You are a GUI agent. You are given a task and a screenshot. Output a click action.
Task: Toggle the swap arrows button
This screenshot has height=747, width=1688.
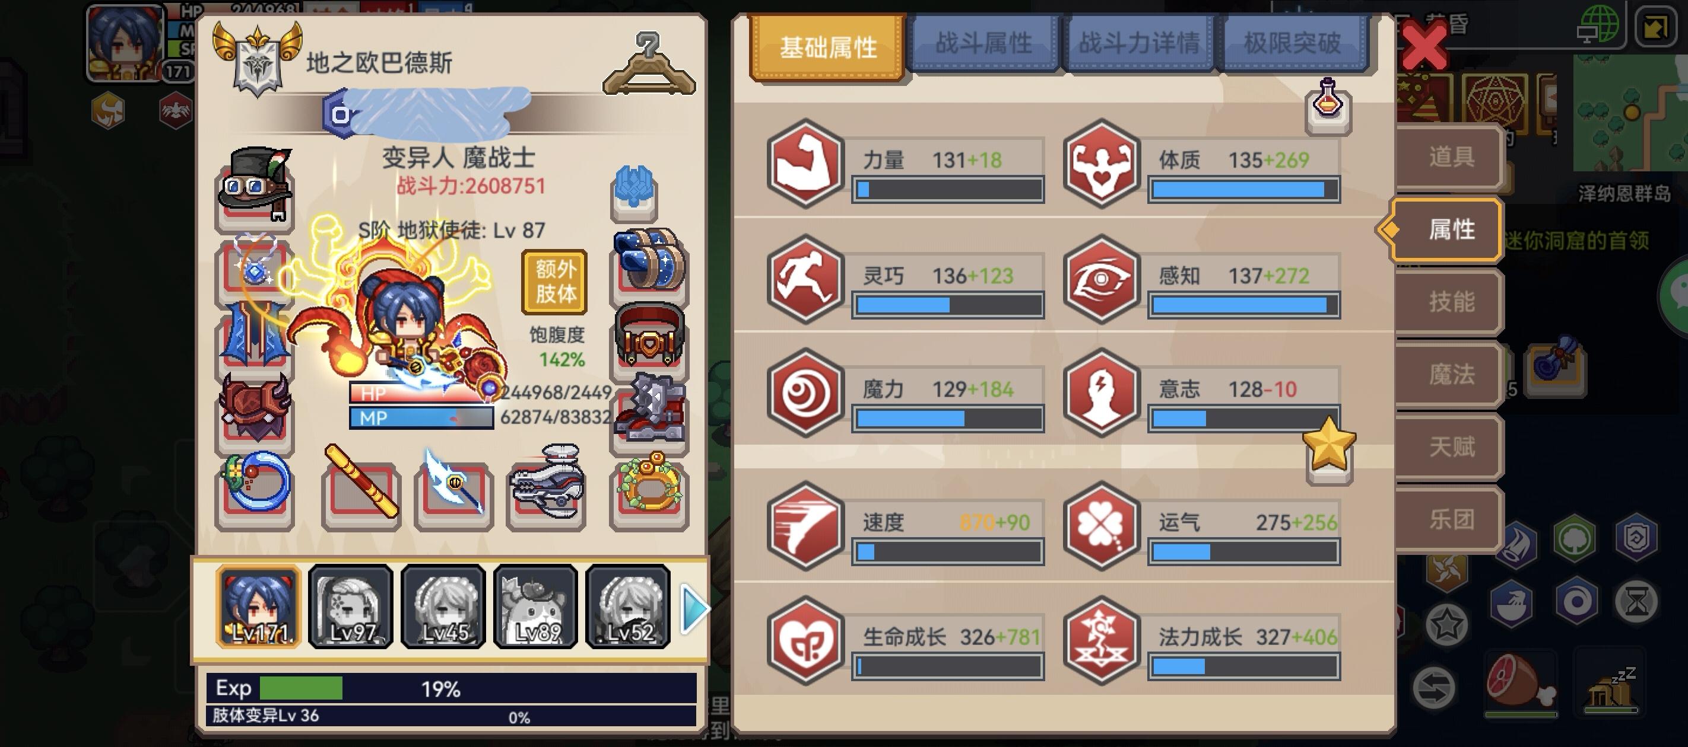click(1434, 688)
